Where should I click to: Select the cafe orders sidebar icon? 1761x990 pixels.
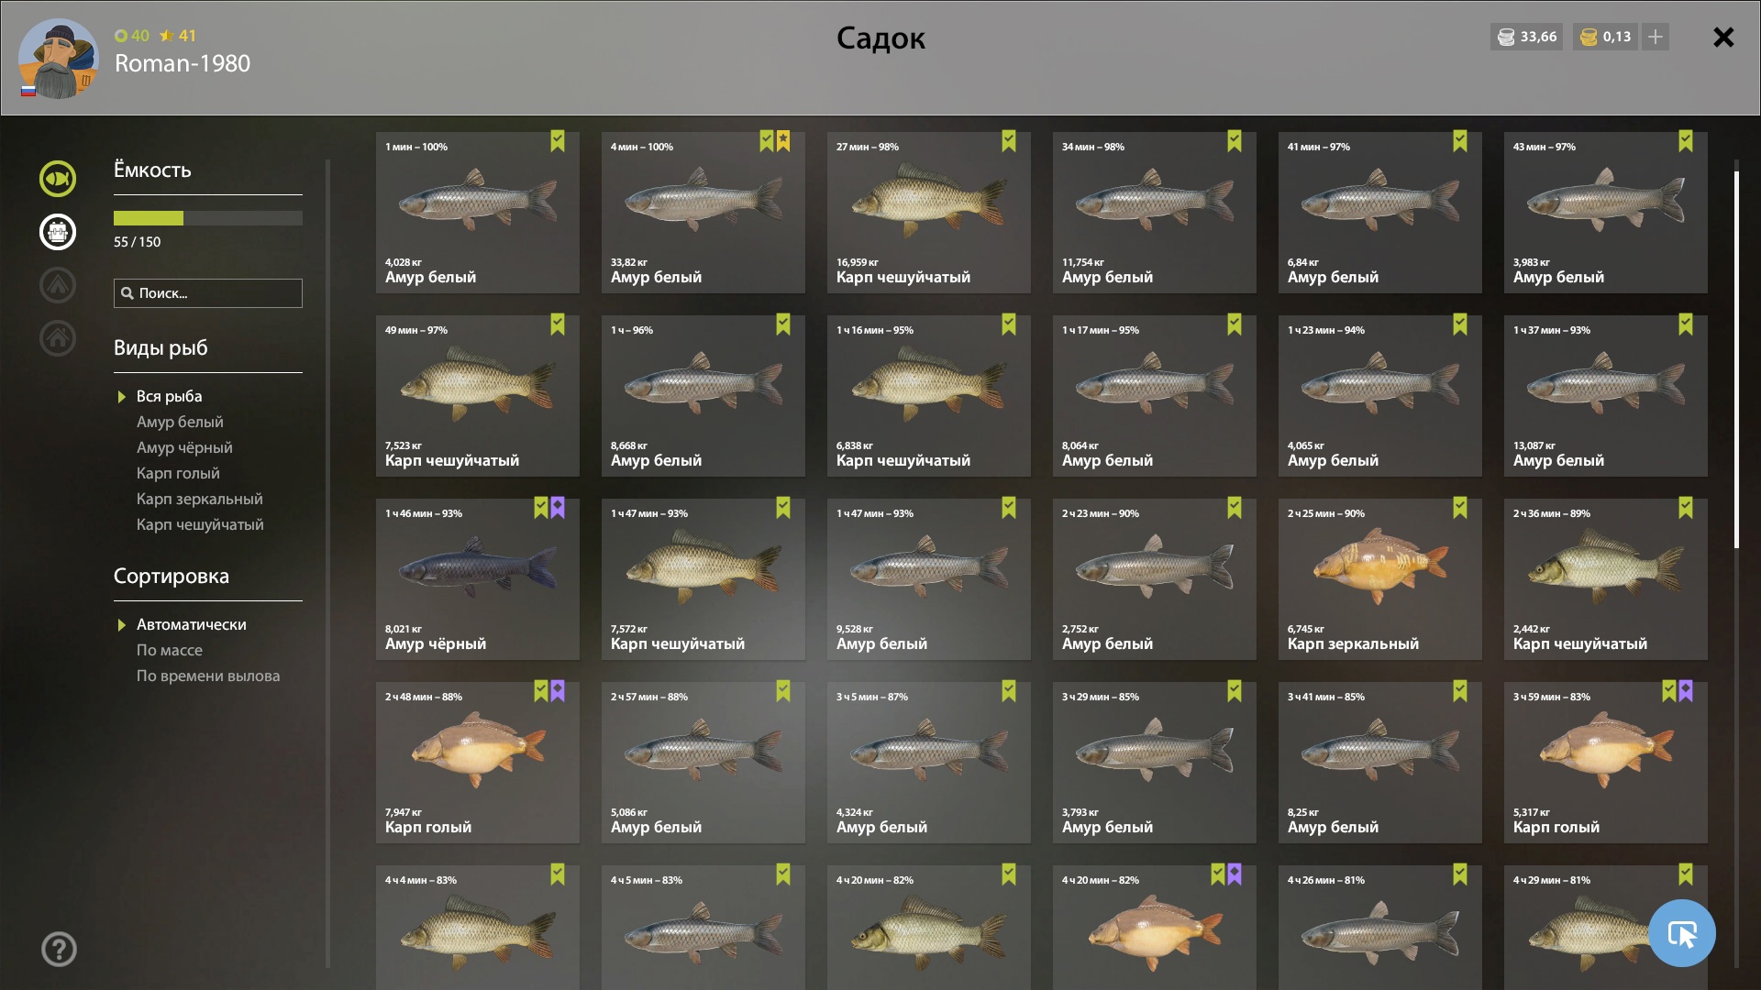pos(57,232)
